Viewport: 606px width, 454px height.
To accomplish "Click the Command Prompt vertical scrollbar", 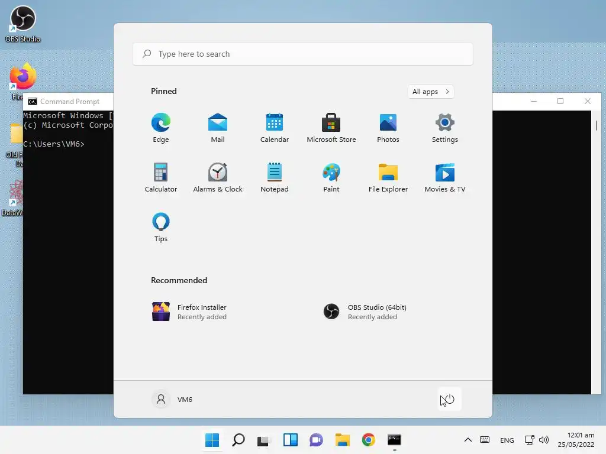I will click(x=597, y=252).
